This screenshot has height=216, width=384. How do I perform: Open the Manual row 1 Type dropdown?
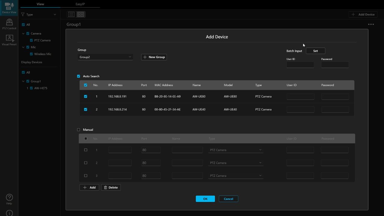(x=236, y=150)
